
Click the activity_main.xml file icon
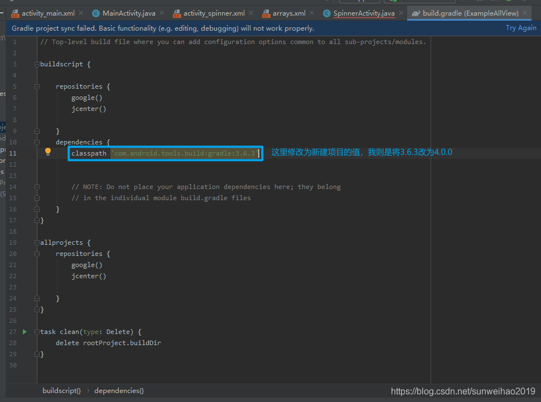coord(15,13)
